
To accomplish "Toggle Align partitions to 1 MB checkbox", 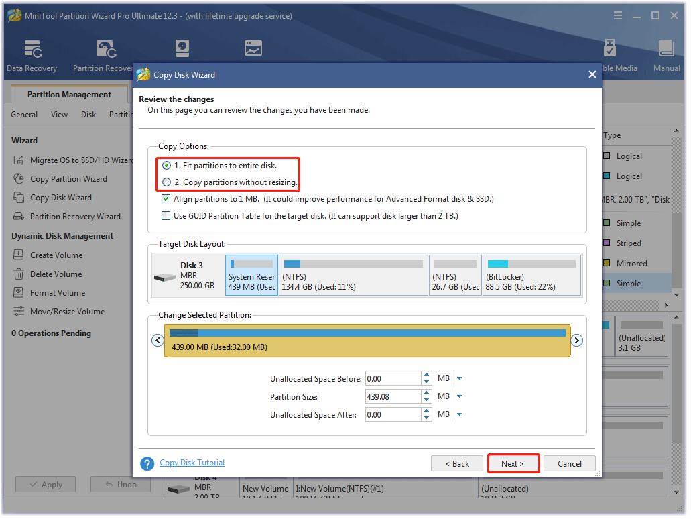I will point(166,199).
